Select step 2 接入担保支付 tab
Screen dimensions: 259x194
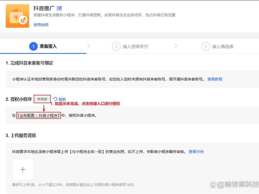[130, 46]
